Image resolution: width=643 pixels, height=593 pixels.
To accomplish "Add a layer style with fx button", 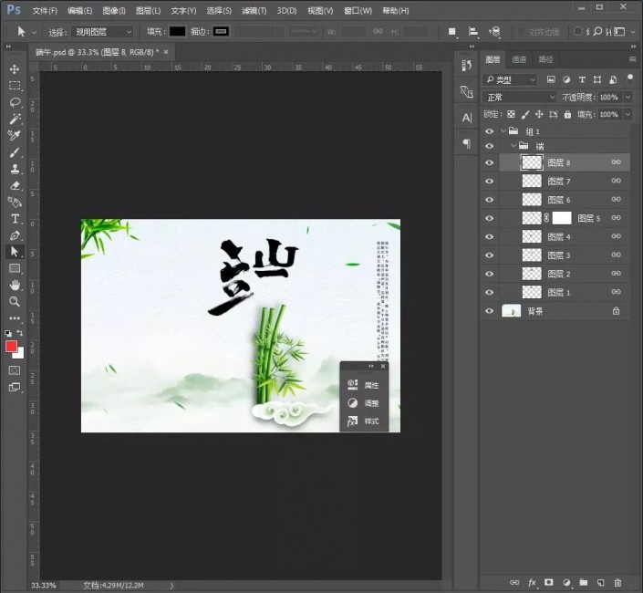I will tap(532, 582).
